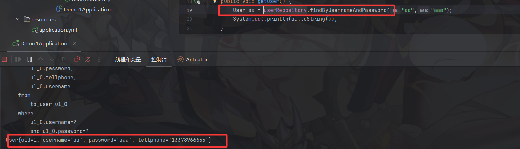
Task: Open View Breakpoints red circles icon
Action: 77,59
